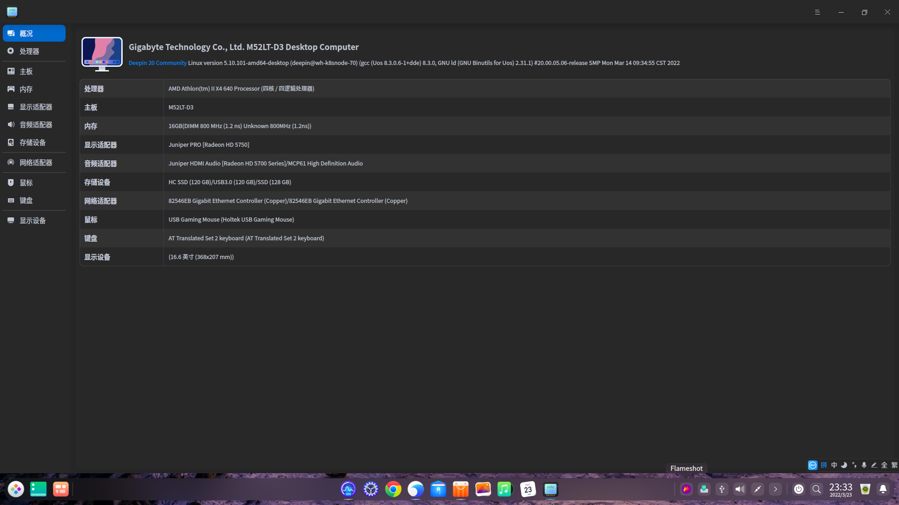Open the 内存 (memory) sidebar page
Screen dimensions: 899x505
(26, 89)
